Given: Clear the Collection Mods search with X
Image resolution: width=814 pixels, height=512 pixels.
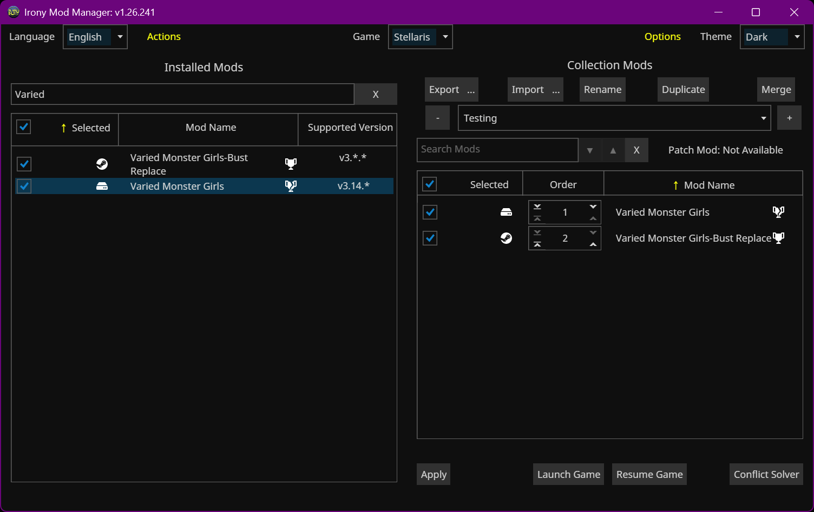Looking at the screenshot, I should click(x=636, y=150).
